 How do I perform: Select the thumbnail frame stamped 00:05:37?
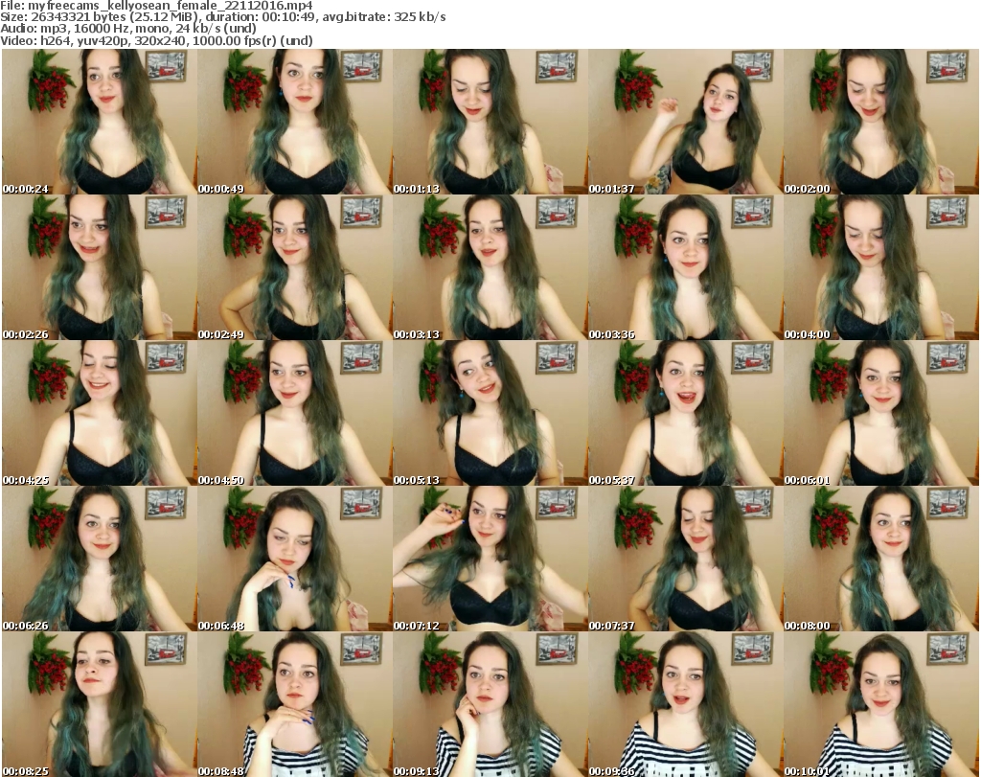pyautogui.click(x=685, y=414)
